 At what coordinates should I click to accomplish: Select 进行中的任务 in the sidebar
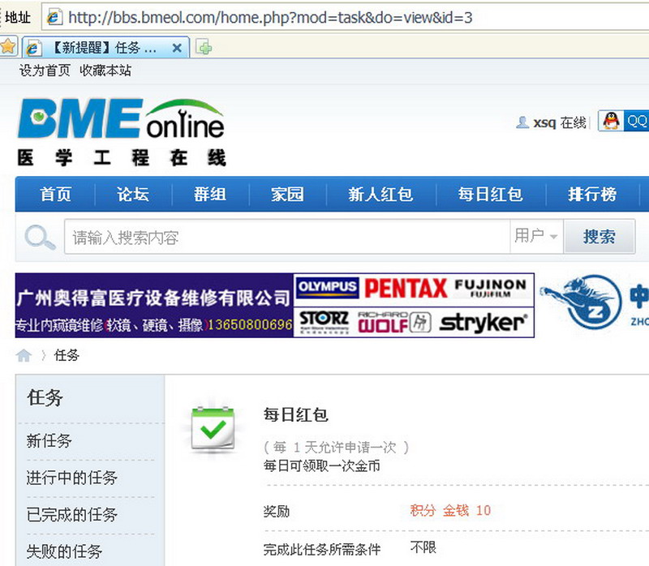click(x=71, y=478)
